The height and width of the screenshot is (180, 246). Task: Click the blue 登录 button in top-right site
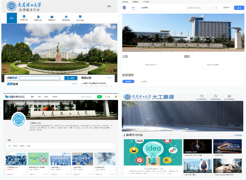click(x=239, y=8)
